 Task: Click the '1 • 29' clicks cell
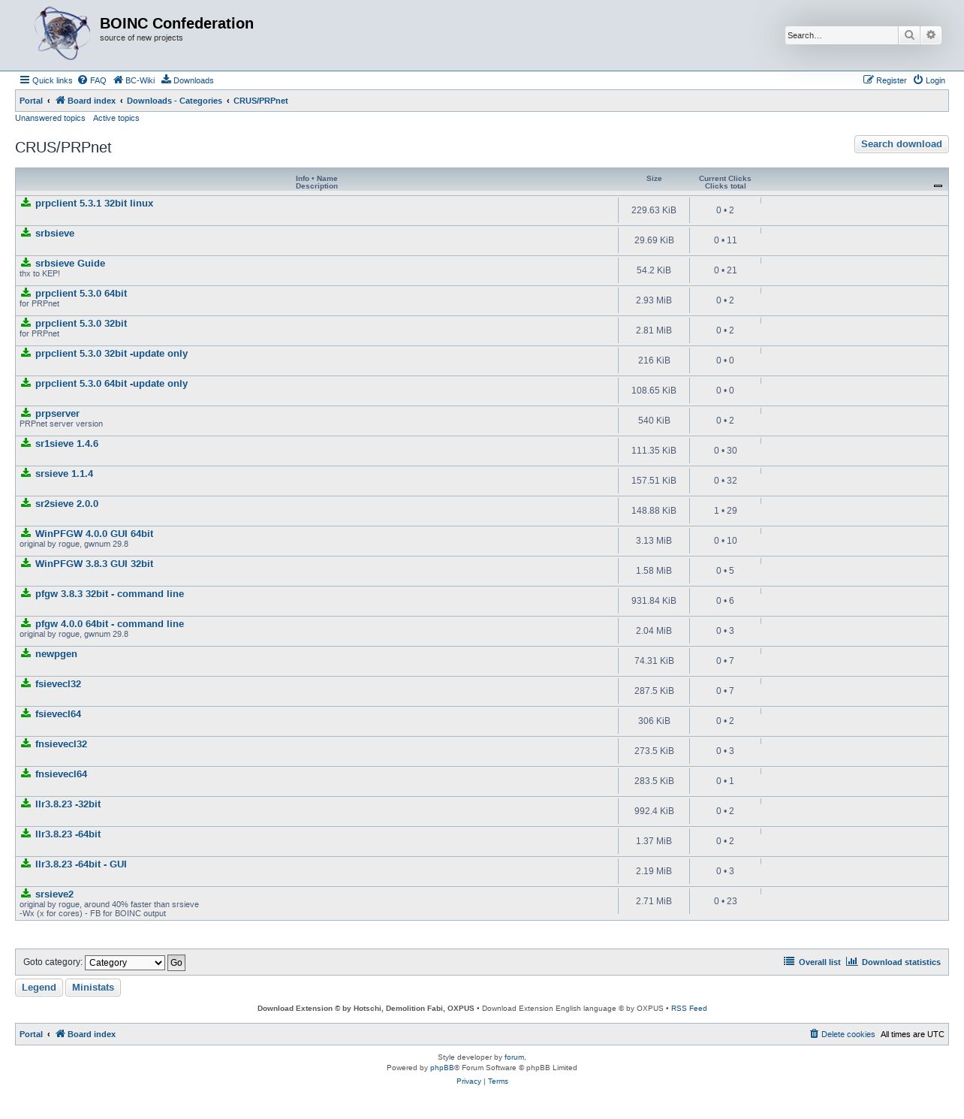[x=725, y=511]
